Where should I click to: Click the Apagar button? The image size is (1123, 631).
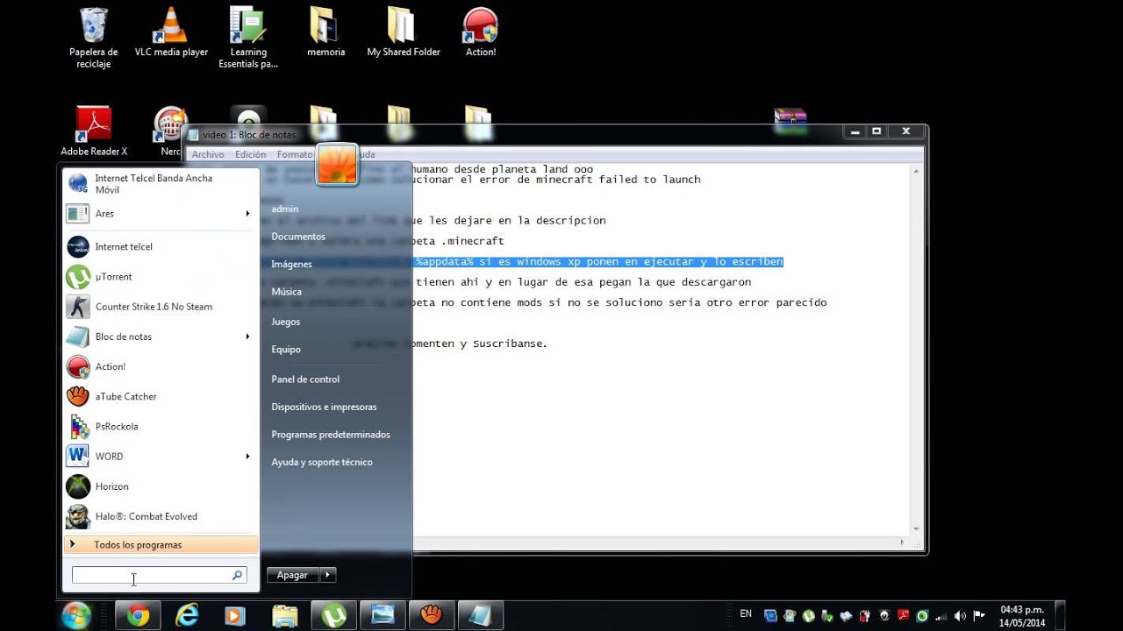pyautogui.click(x=293, y=575)
